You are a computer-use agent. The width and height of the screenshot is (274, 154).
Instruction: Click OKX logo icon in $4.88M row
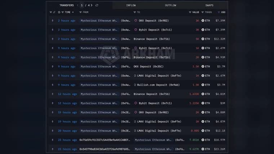[136, 112]
